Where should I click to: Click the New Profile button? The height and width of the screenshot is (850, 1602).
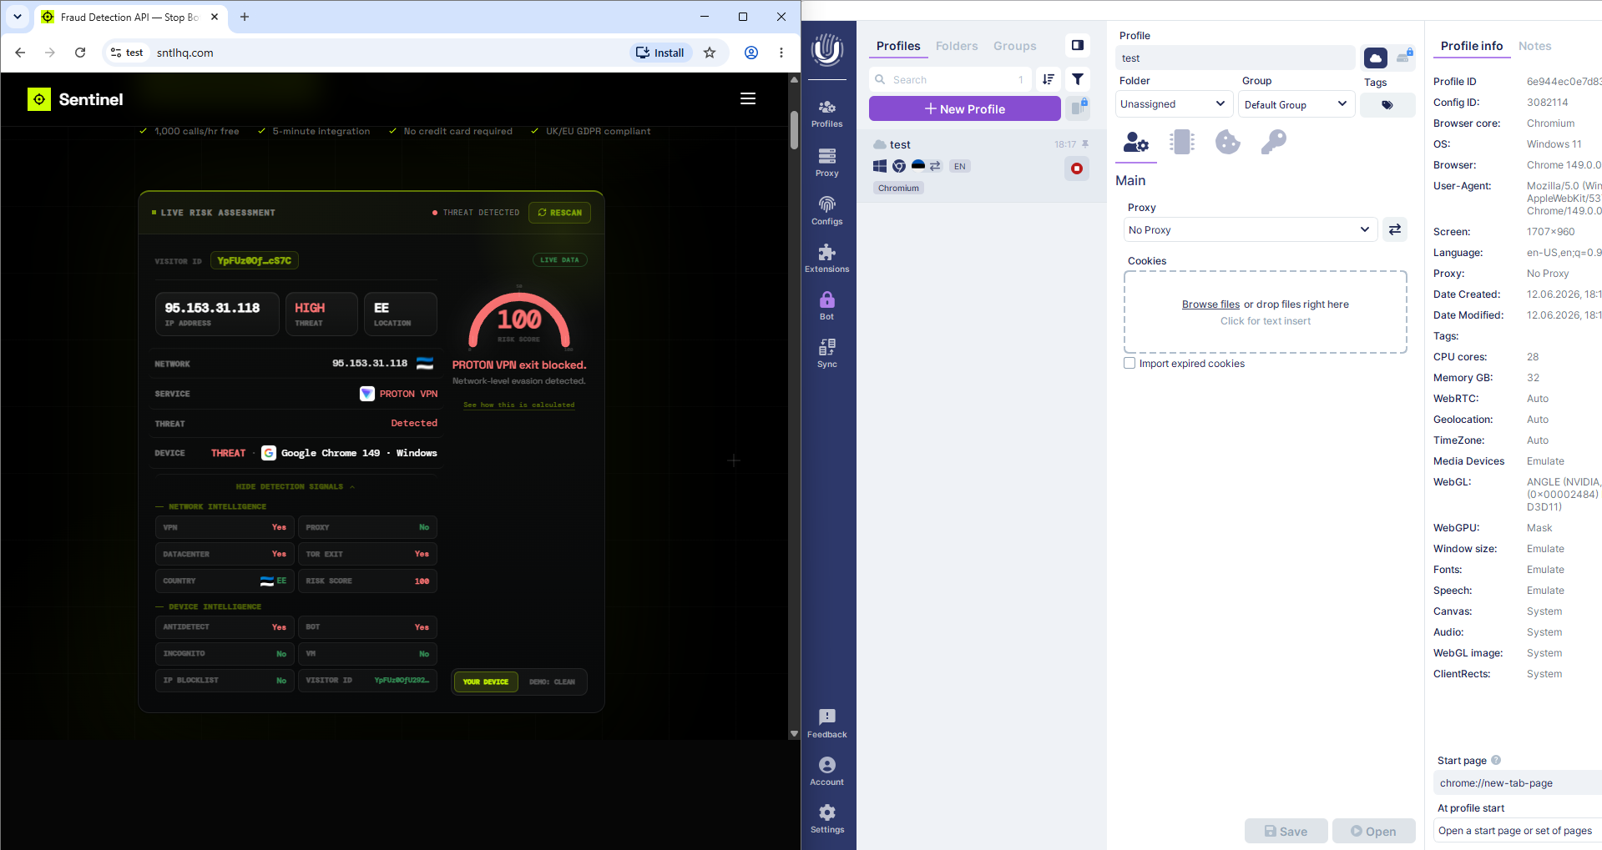pos(964,108)
